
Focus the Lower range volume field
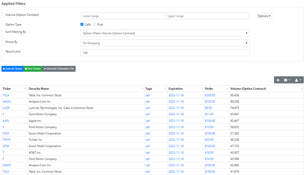click(123, 16)
